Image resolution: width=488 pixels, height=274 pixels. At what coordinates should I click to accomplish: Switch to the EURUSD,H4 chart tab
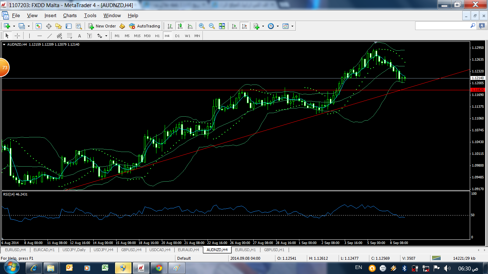click(15, 250)
